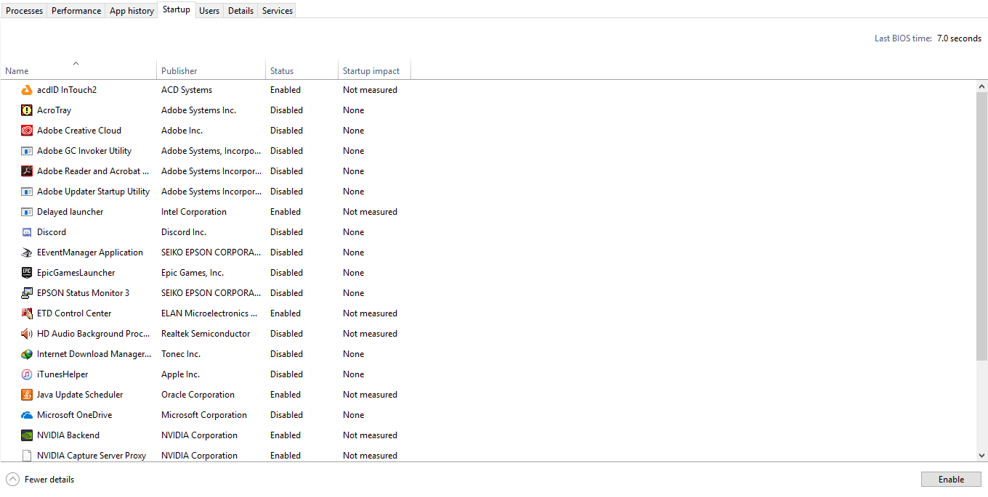This screenshot has height=497, width=988.
Task: Switch to the Details tab
Action: point(240,11)
